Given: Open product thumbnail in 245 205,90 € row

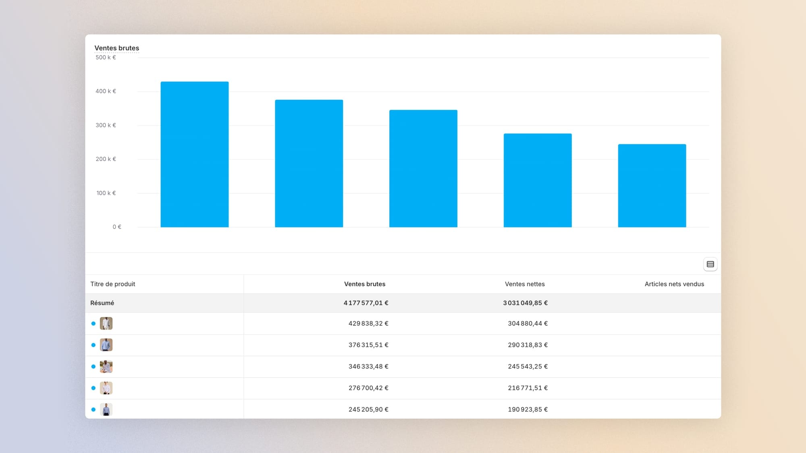Looking at the screenshot, I should 106,410.
